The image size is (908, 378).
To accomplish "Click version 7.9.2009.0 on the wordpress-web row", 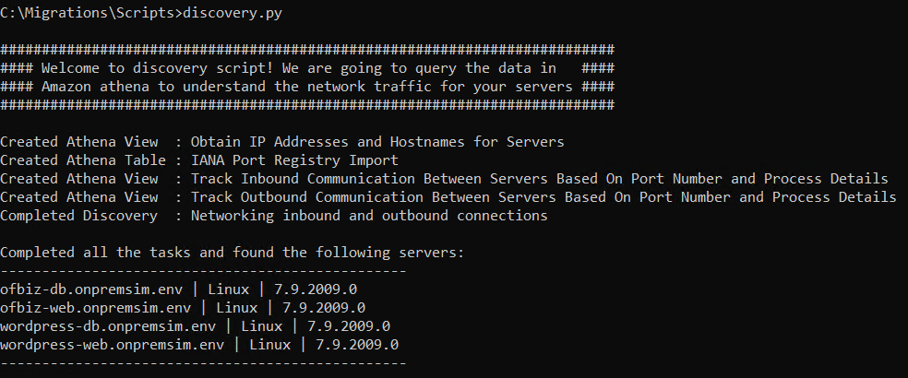I will coord(357,345).
